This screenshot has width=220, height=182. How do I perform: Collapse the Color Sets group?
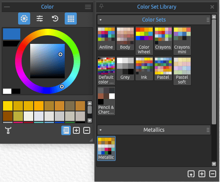click(x=101, y=20)
